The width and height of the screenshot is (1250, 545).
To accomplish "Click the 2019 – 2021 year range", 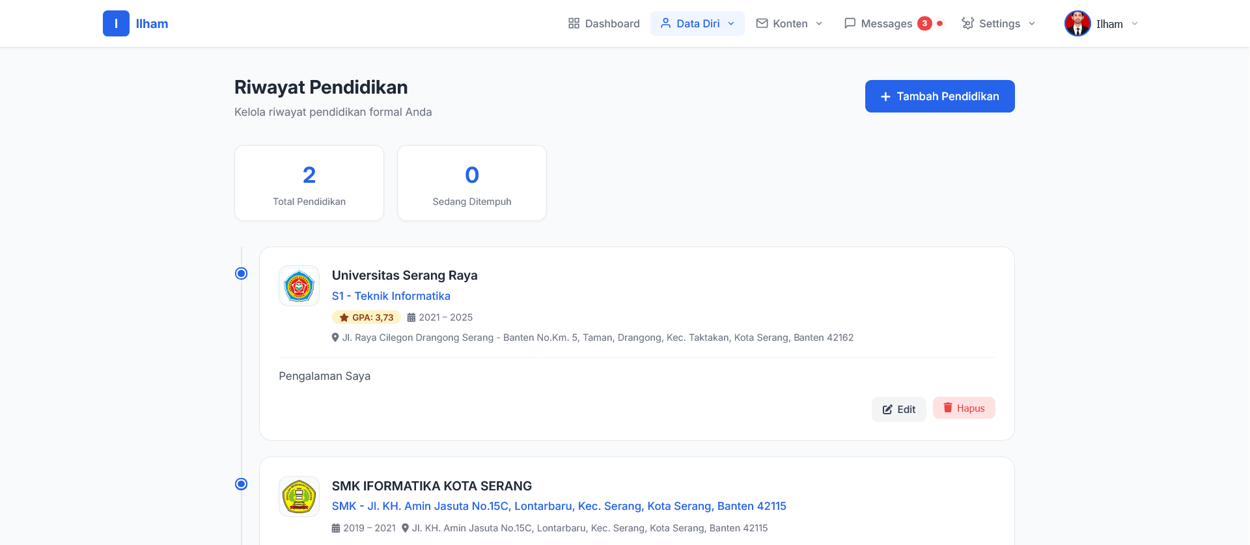I will click(370, 528).
